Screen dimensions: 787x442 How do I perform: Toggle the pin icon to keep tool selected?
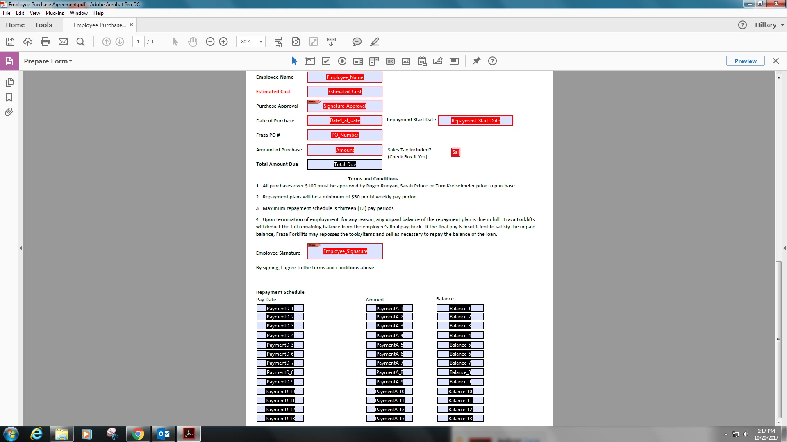pos(476,61)
